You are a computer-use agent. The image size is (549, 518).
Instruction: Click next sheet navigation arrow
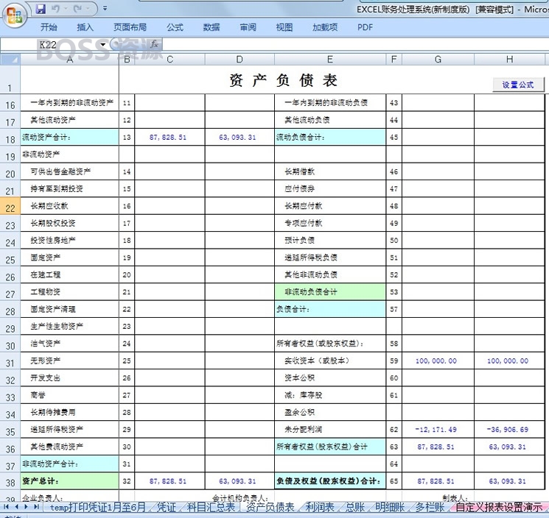click(x=26, y=507)
